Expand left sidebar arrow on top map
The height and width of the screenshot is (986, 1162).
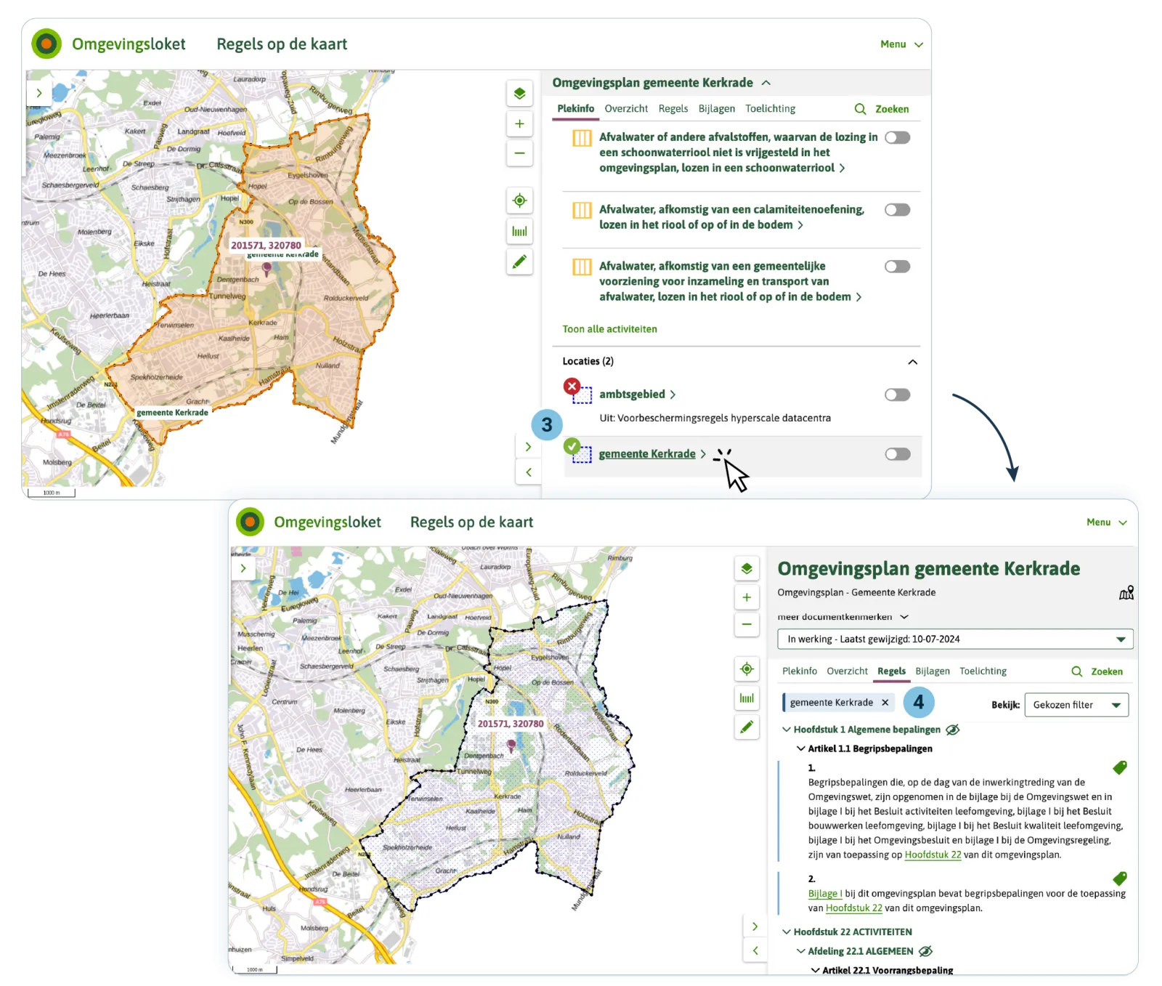click(38, 93)
